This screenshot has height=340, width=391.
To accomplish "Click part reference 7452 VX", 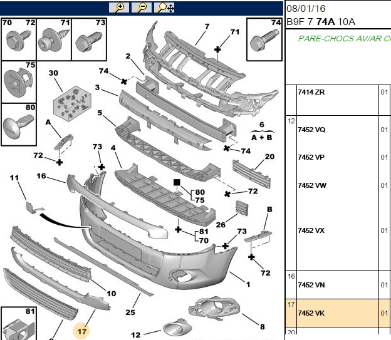I will 311,230.
